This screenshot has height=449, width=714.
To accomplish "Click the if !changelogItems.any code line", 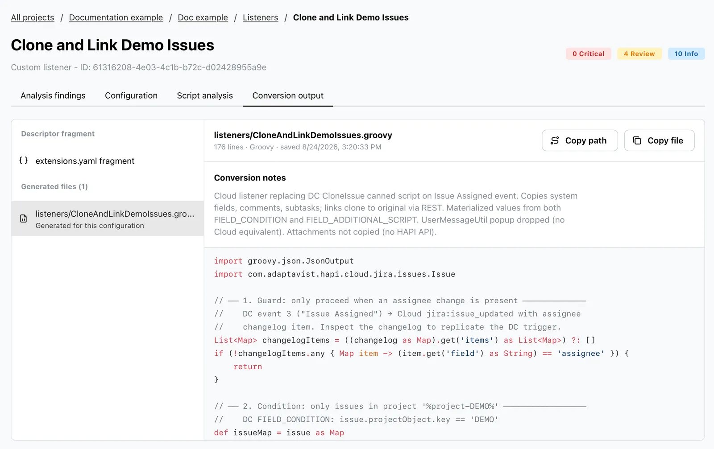I will [422, 353].
